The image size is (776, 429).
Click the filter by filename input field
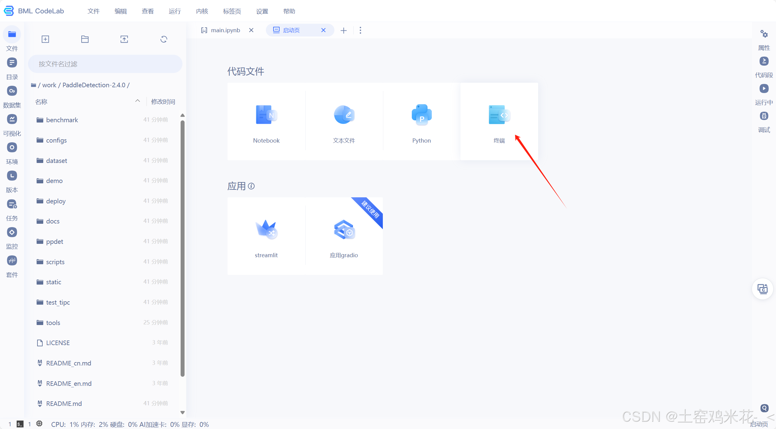pos(105,64)
